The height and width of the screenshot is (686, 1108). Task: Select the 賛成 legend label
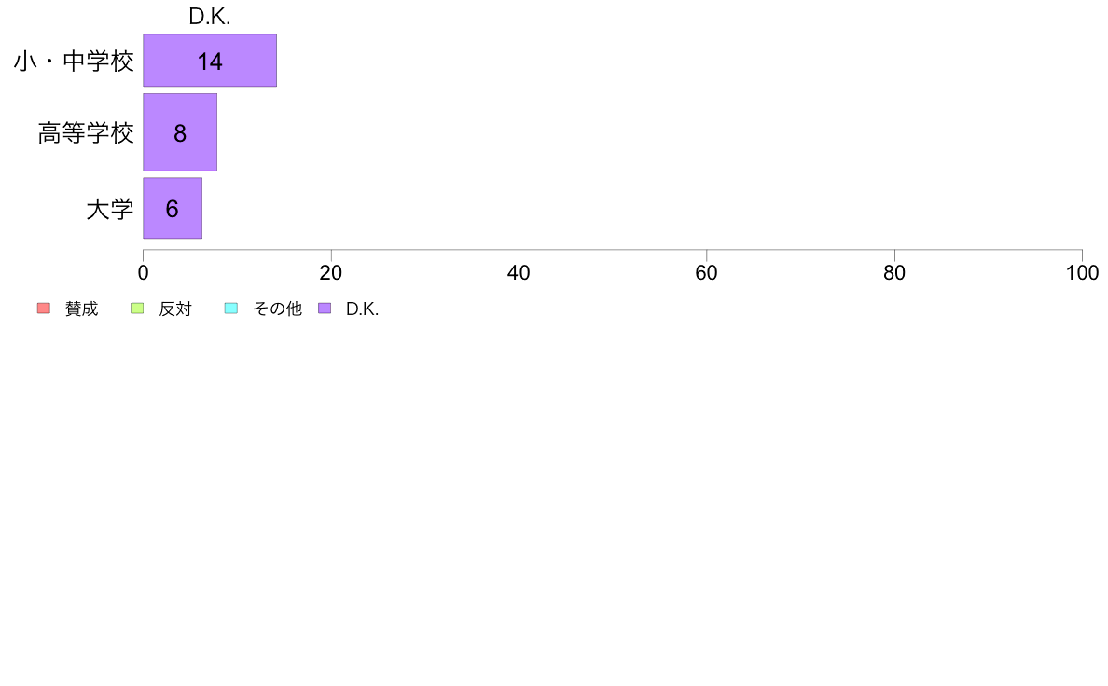[x=81, y=309]
